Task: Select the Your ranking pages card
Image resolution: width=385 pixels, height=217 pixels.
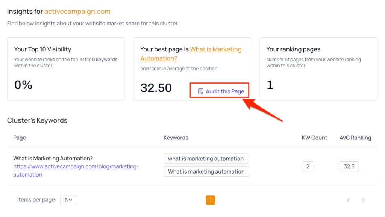Action: pos(318,69)
